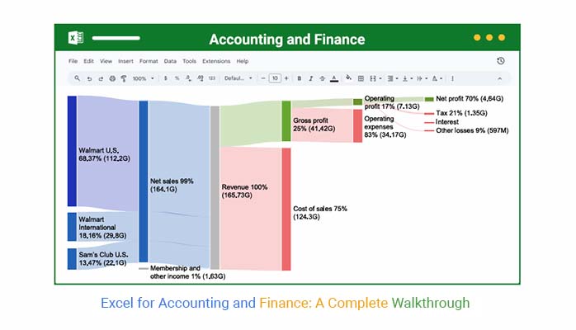The width and height of the screenshot is (576, 330).
Task: Toggle strikethrough formatting
Action: 322,78
